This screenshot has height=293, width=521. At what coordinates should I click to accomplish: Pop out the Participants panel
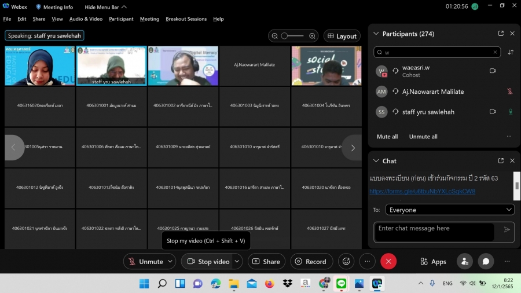click(x=501, y=34)
